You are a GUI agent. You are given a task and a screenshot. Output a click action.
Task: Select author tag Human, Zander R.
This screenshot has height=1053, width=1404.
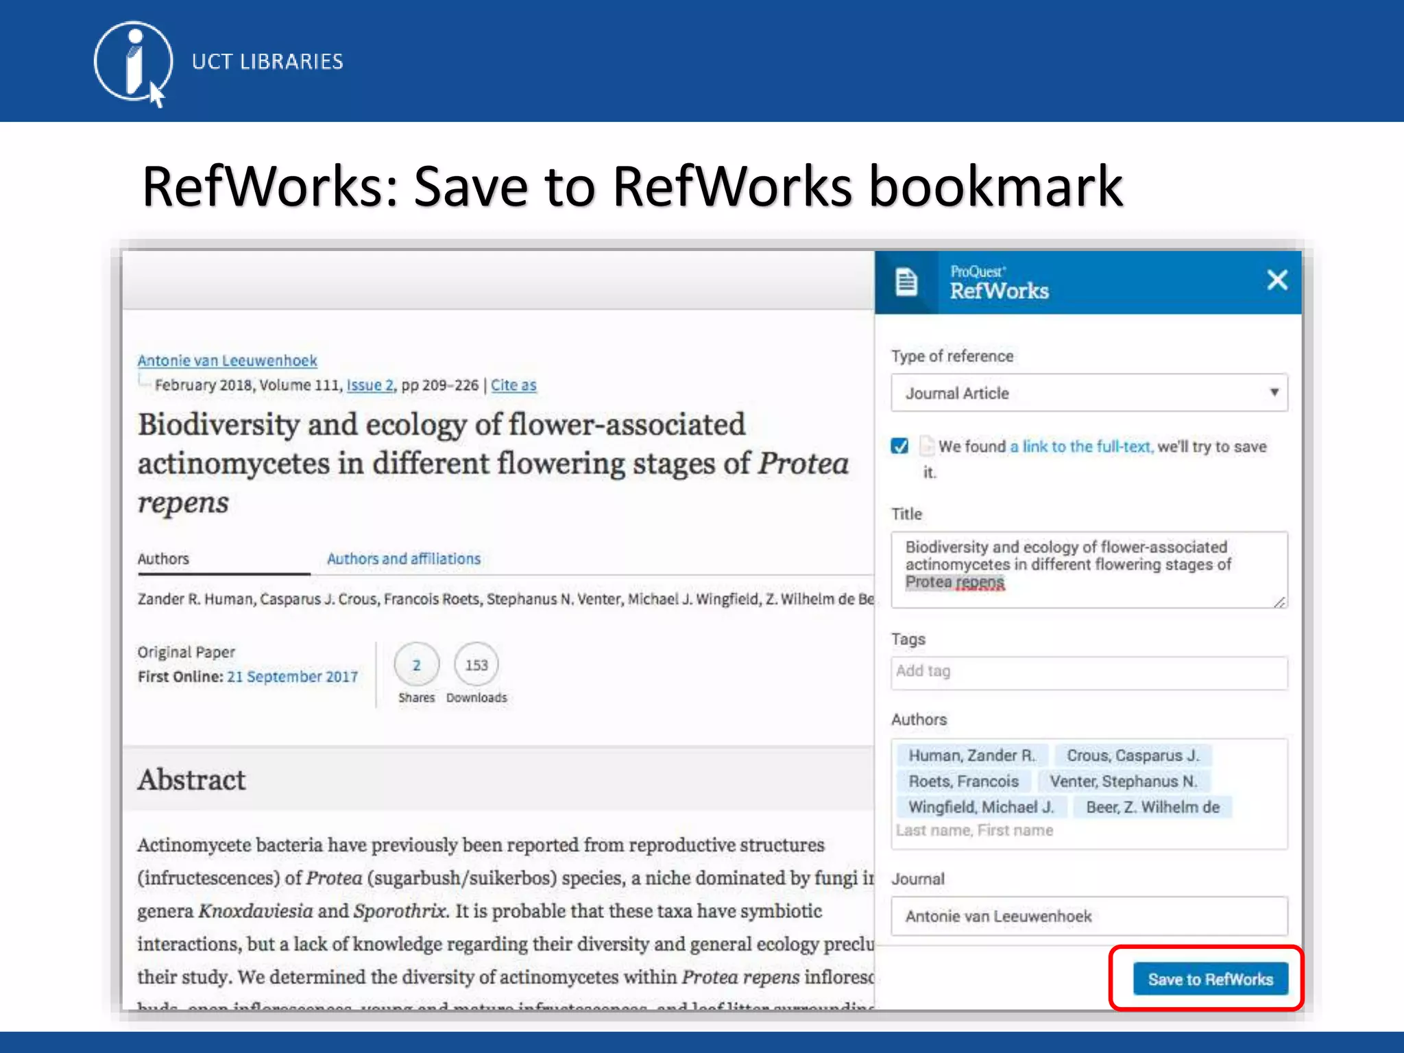pos(971,755)
